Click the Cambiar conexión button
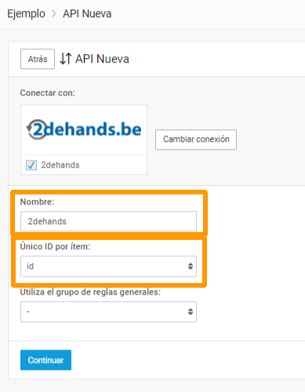Screen dimensions: 305x392 (x=196, y=140)
